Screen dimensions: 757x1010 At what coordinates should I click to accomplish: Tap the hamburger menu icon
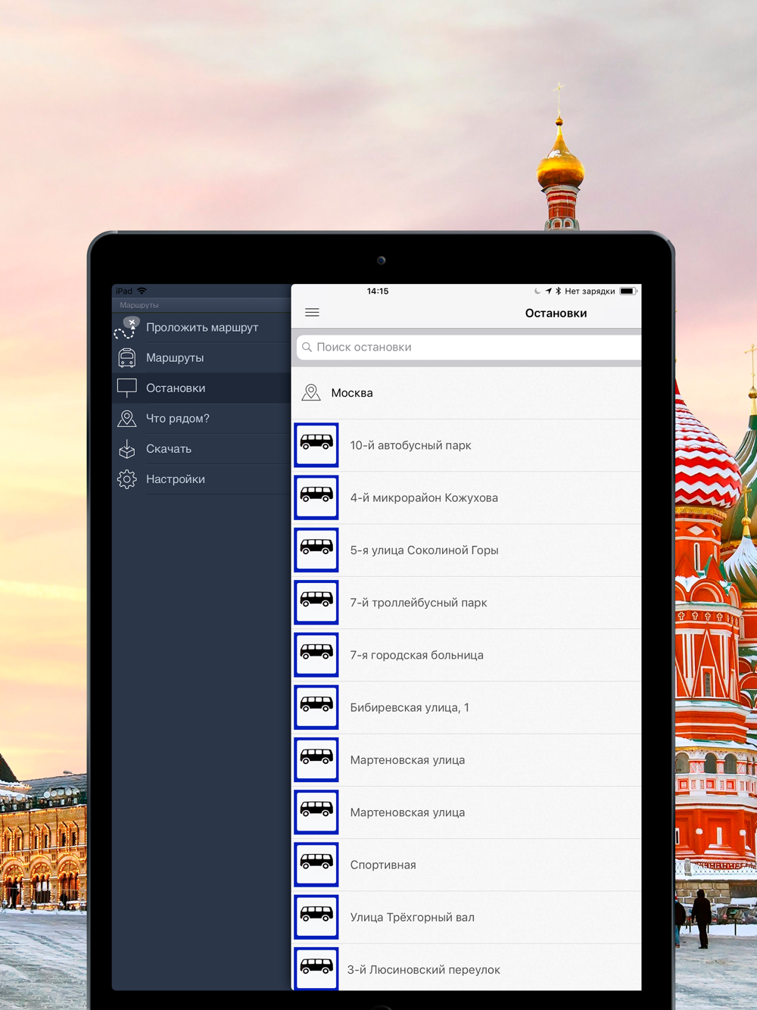(312, 313)
